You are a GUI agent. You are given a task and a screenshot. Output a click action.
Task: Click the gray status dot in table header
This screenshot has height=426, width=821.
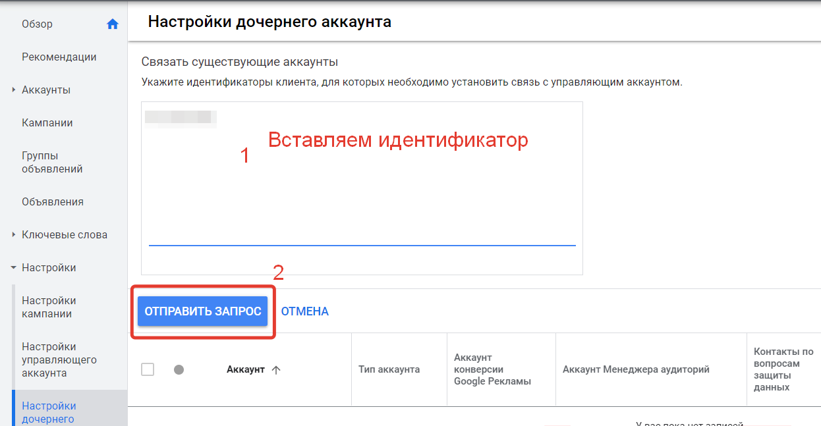coord(179,370)
